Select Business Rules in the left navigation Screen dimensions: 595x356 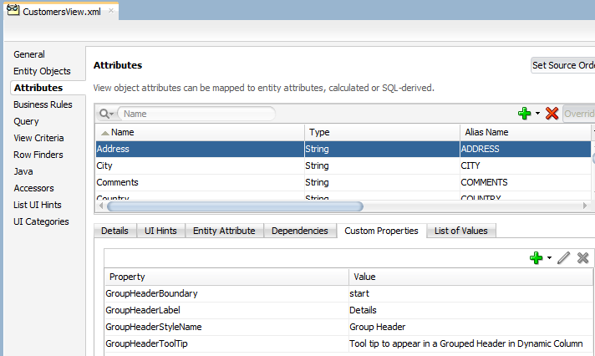point(43,104)
